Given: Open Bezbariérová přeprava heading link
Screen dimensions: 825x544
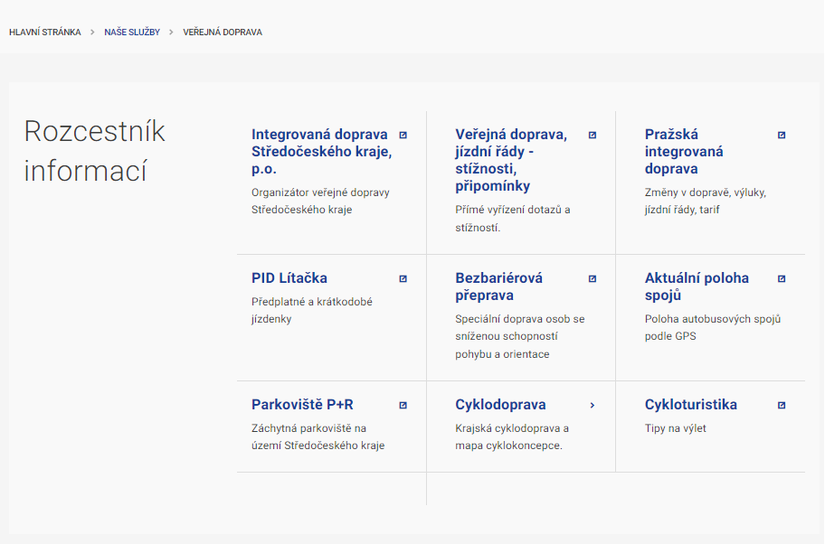Looking at the screenshot, I should 498,286.
